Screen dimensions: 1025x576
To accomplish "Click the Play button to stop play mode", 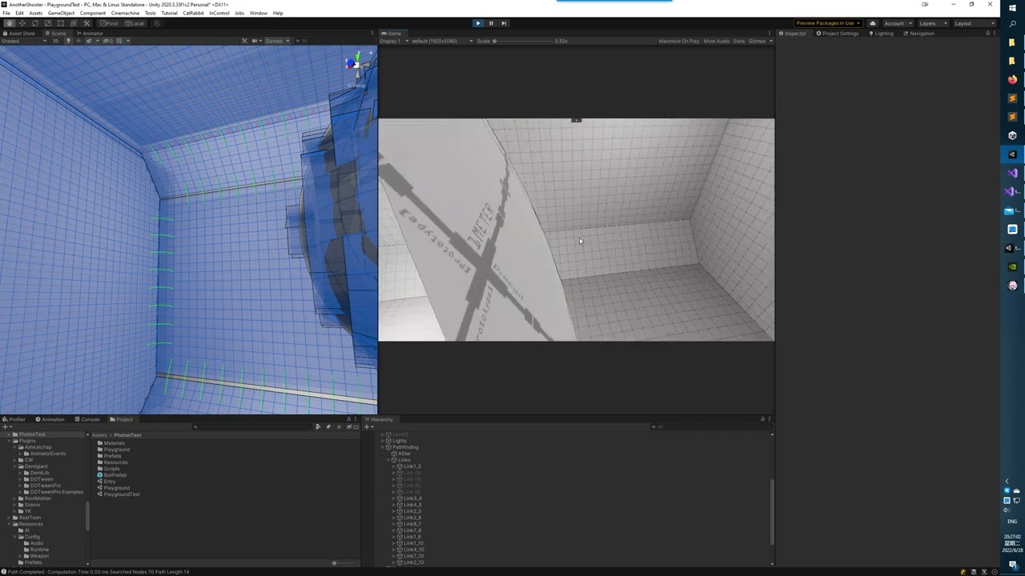I will point(478,23).
